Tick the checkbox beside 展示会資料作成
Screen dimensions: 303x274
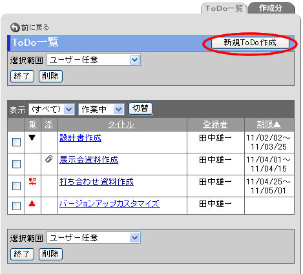(x=16, y=164)
